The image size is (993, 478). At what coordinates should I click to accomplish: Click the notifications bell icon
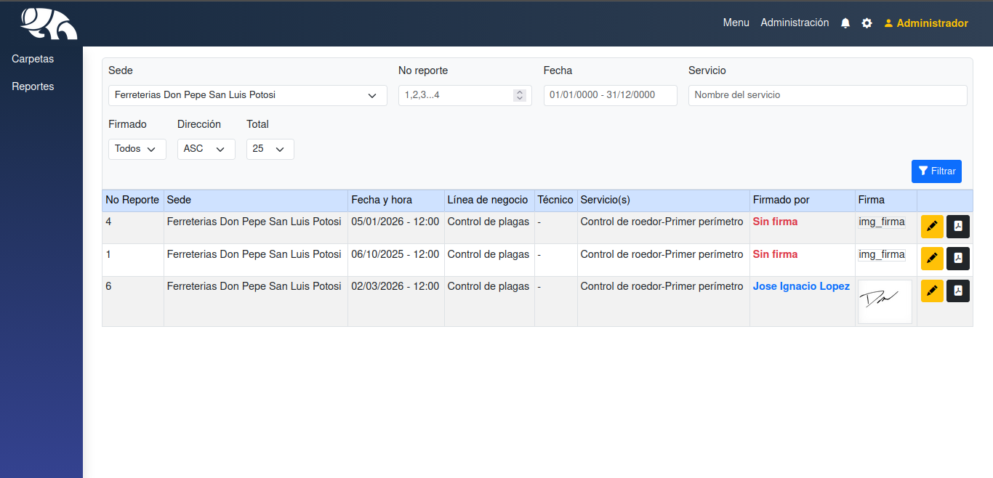click(845, 23)
